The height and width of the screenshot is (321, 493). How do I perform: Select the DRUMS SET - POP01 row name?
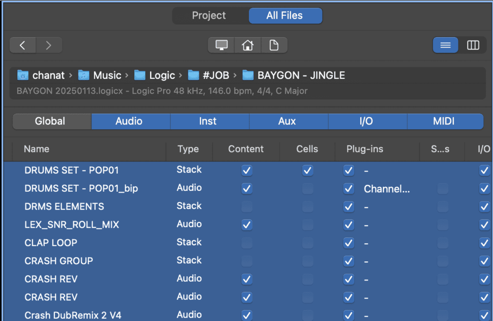coord(72,171)
